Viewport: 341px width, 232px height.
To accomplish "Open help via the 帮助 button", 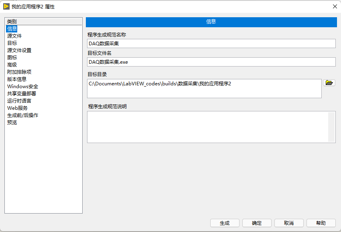I will (x=321, y=223).
